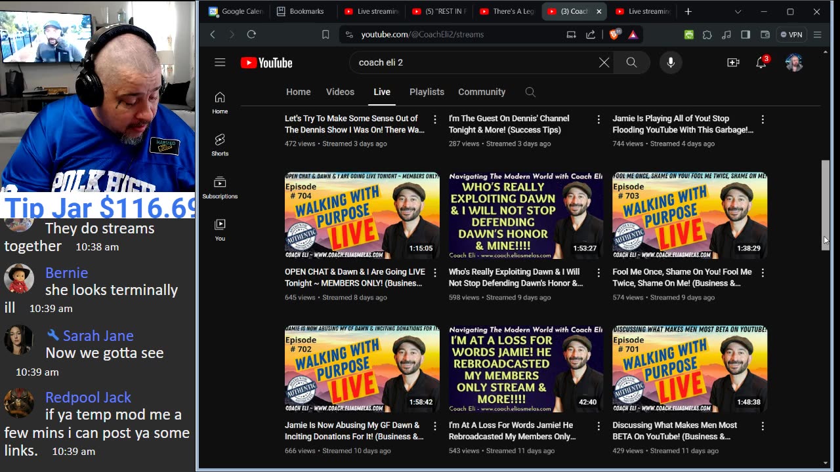Open Episode 704 Walking With Purpose thumbnail

(x=362, y=216)
